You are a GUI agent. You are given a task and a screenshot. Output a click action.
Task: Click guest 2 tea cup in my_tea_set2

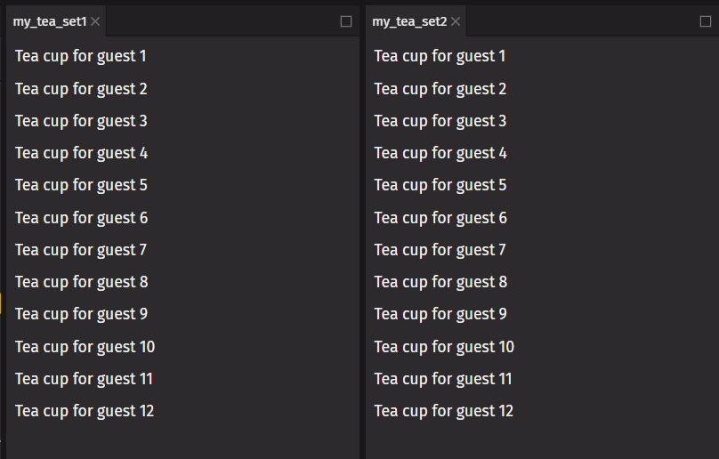click(x=440, y=89)
